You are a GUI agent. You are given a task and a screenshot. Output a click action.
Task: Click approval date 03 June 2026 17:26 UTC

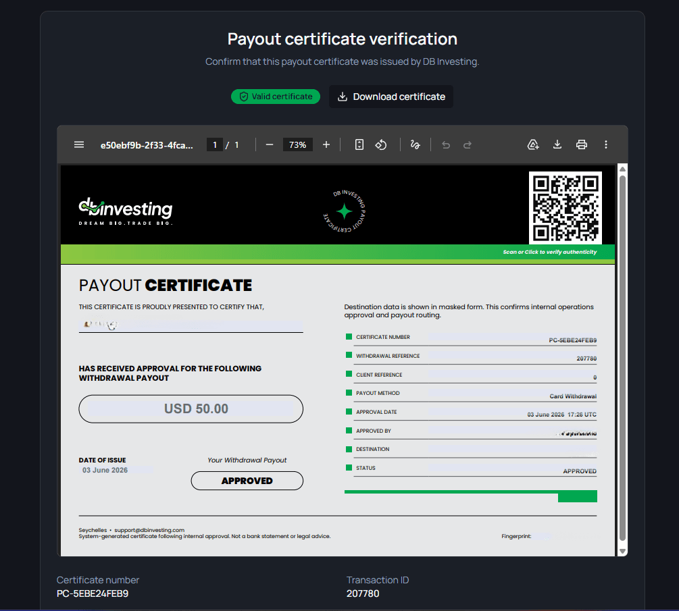(x=561, y=415)
